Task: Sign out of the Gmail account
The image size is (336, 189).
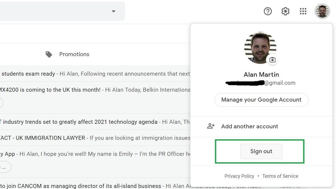Action: [x=261, y=151]
